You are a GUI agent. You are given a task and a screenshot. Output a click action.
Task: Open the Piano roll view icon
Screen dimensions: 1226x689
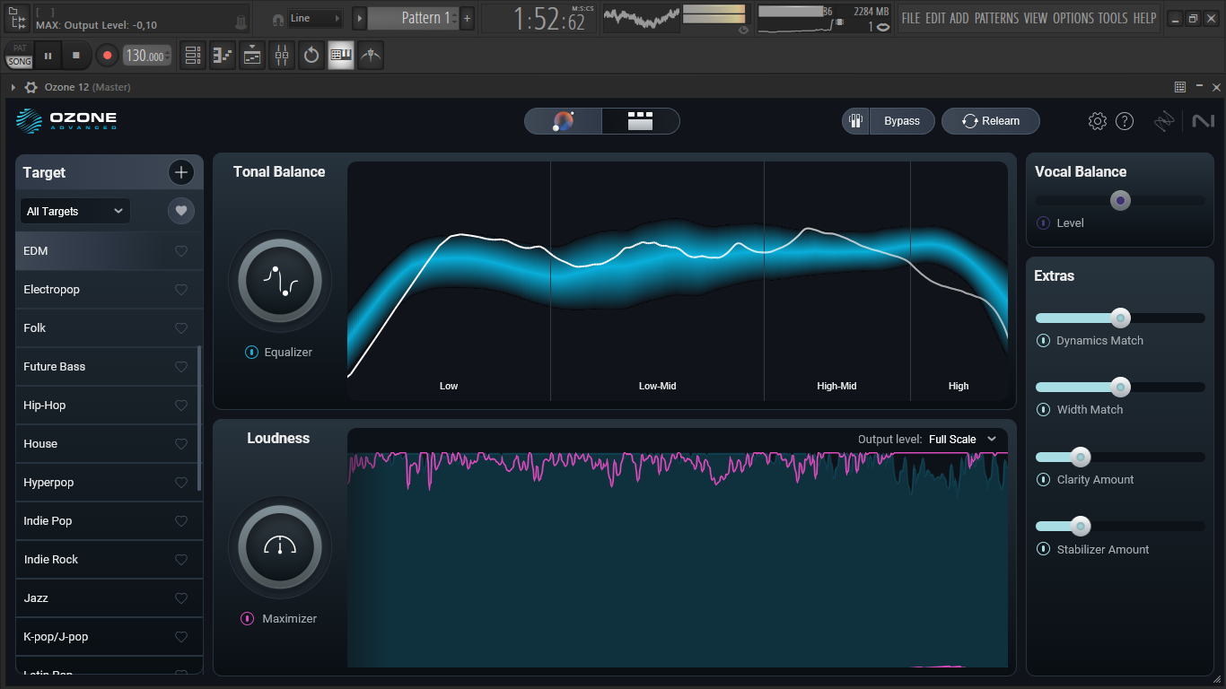coord(222,56)
